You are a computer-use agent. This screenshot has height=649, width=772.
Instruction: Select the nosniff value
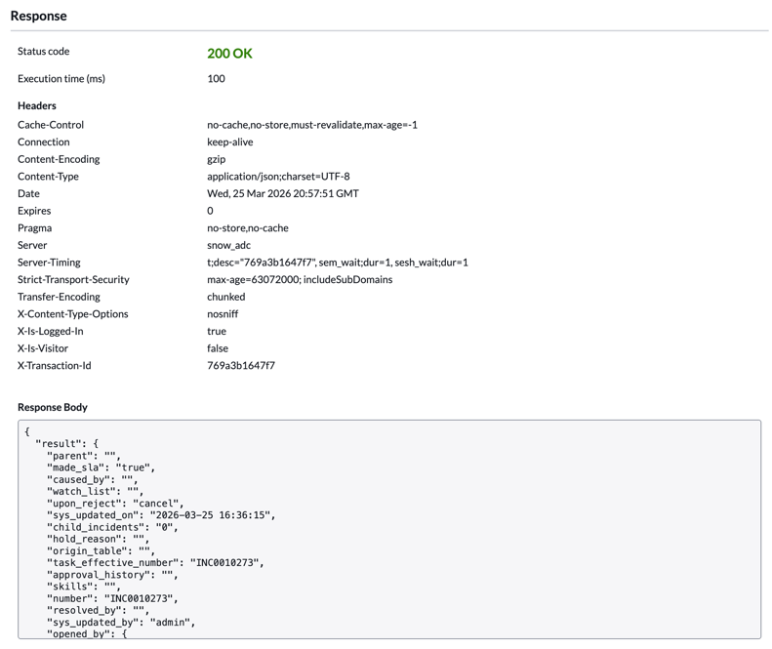pyautogui.click(x=223, y=314)
